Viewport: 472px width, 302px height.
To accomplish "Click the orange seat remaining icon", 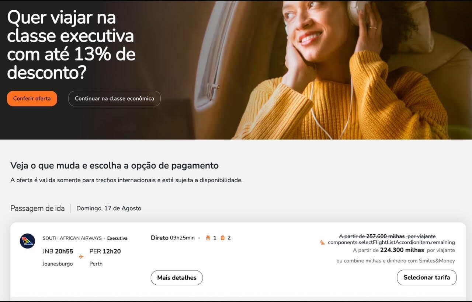I will (x=323, y=242).
